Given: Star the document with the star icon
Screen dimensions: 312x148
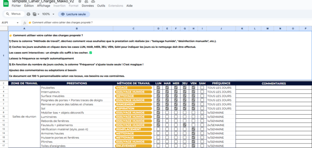Looking at the screenshot, I should [80, 1].
